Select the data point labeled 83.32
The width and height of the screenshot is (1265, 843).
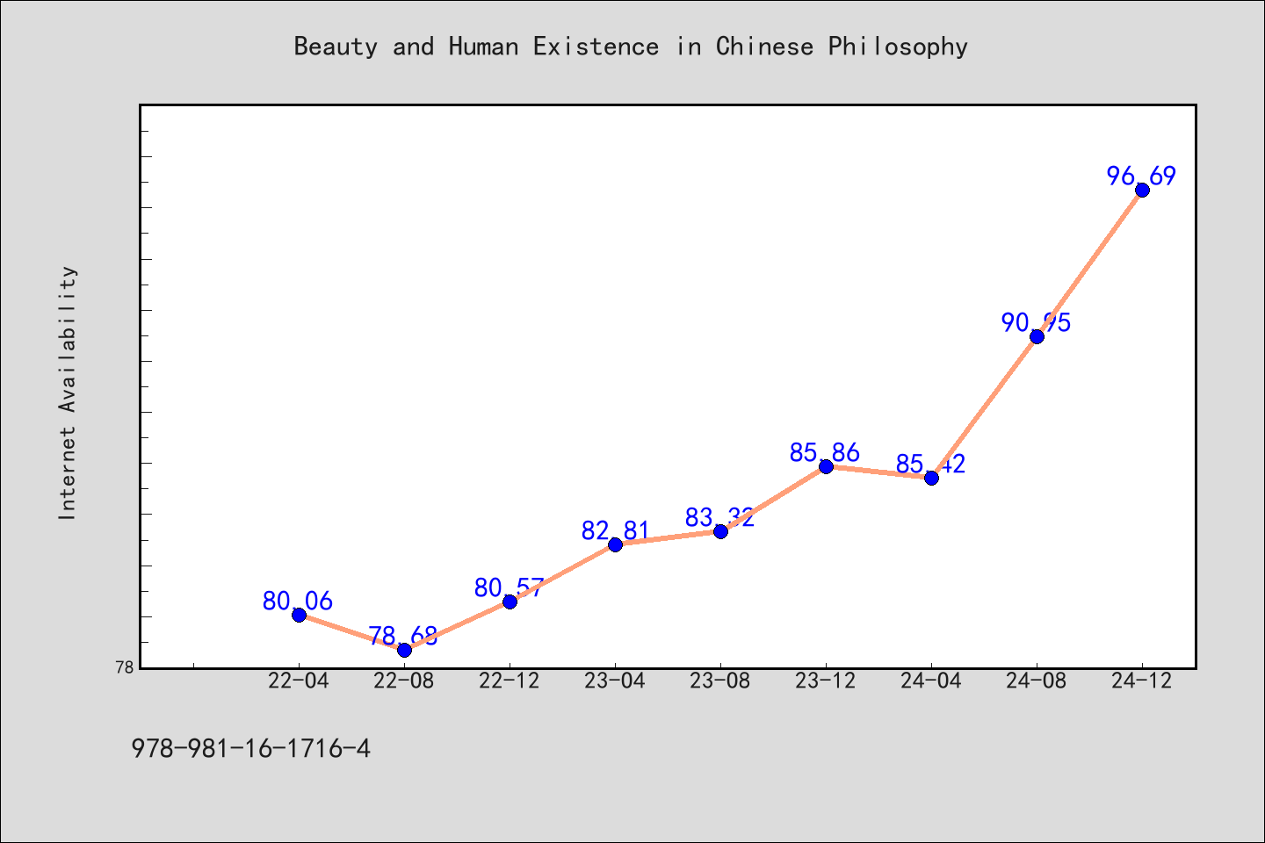click(x=720, y=531)
